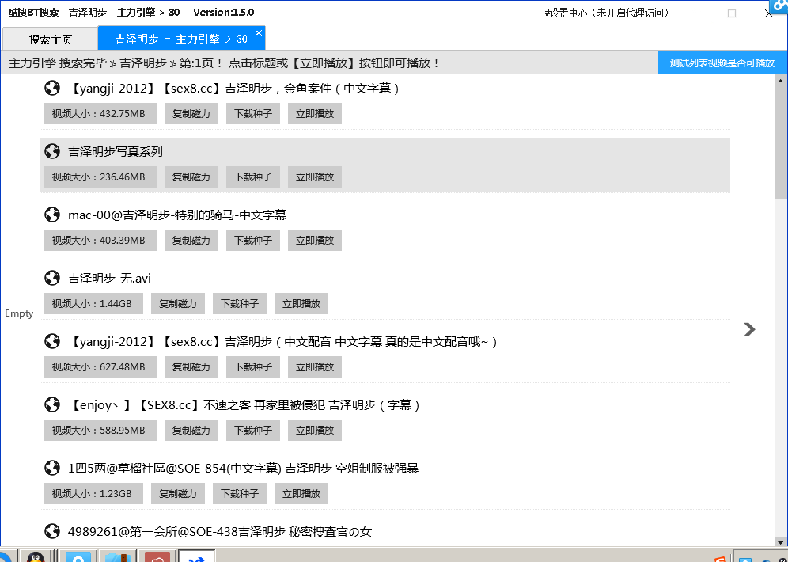Click globe icon next to 吉泽明步写真系列
The height and width of the screenshot is (562, 788).
click(x=52, y=151)
